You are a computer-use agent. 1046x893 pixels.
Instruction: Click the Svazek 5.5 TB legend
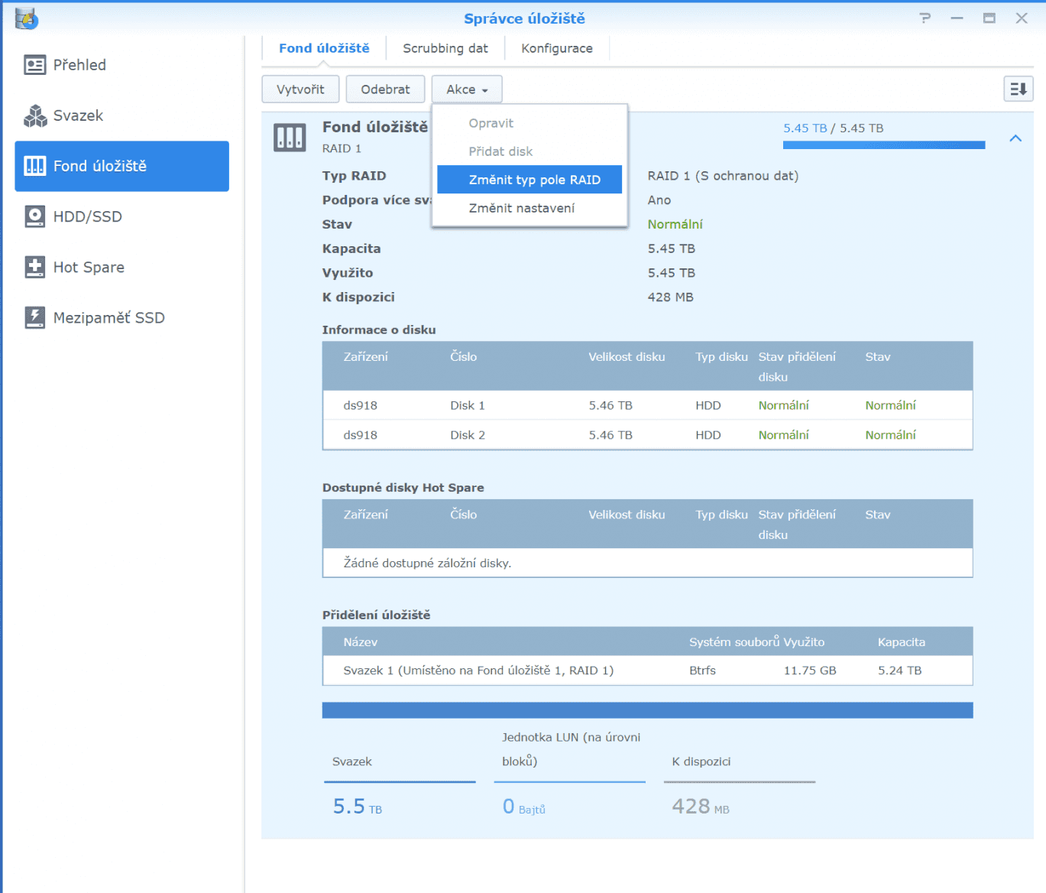[x=400, y=784]
